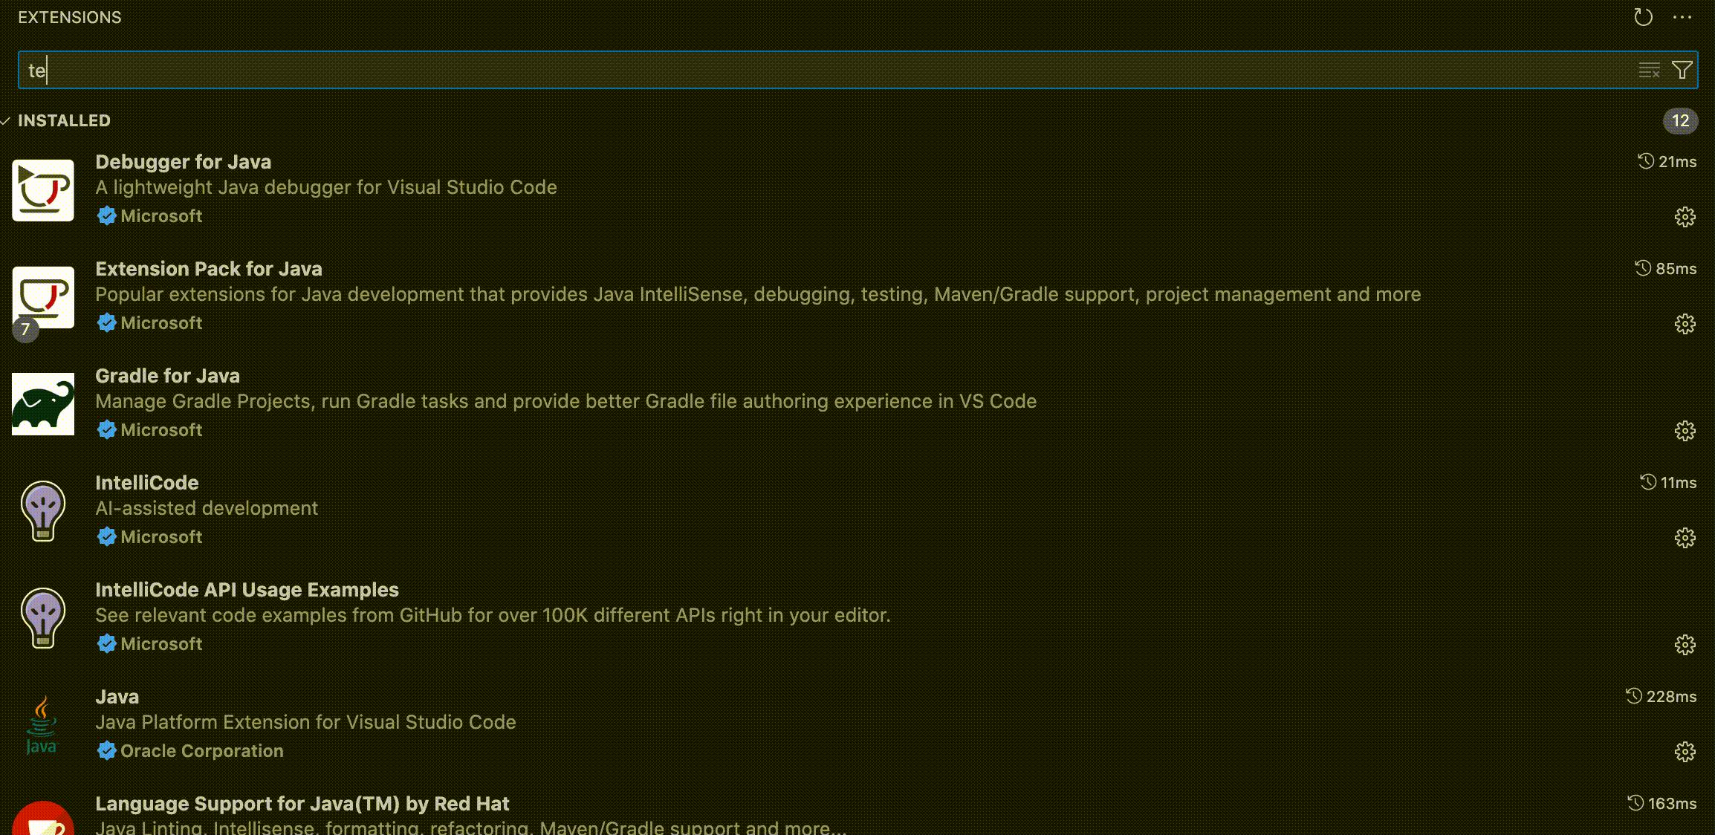Click Microsoft publisher under API Usage Examples
Image resolution: width=1715 pixels, height=835 pixels.
[161, 644]
